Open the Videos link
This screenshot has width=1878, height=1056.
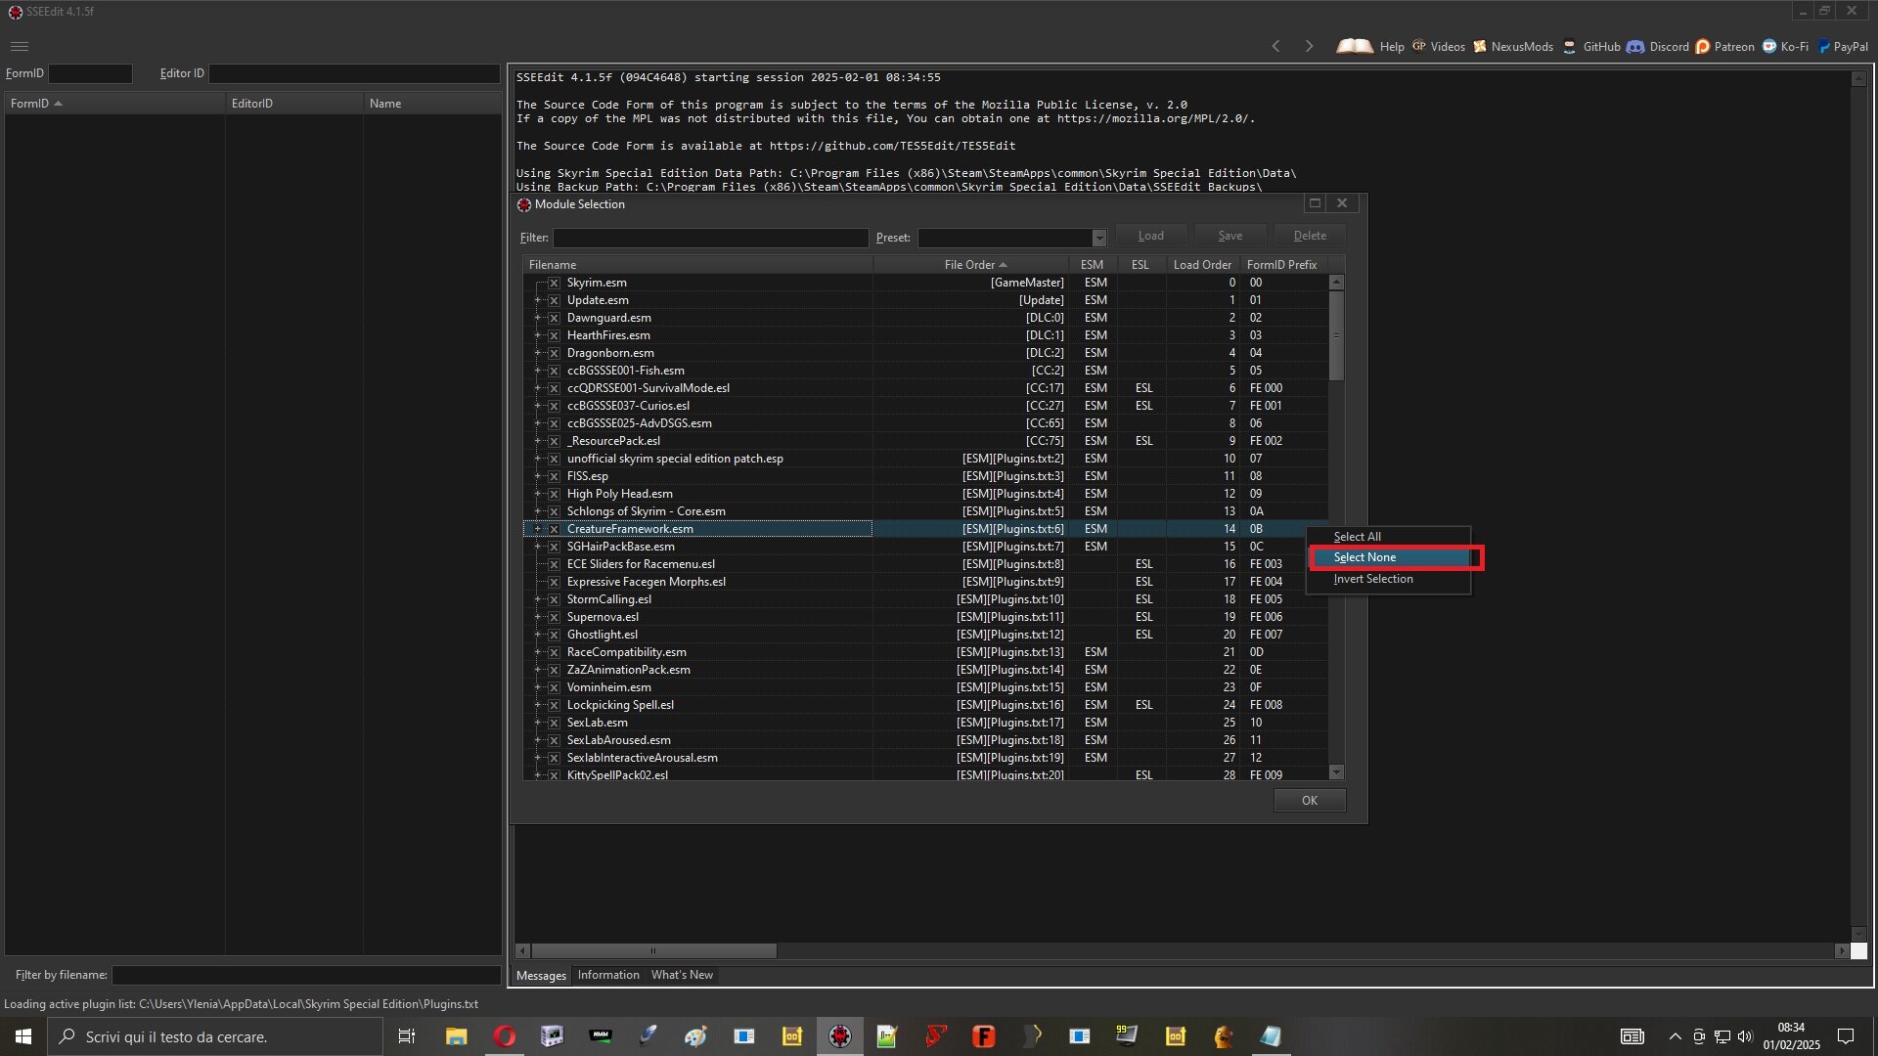coord(1438,46)
